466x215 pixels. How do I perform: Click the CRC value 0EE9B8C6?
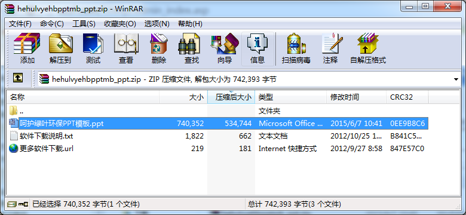(407, 123)
